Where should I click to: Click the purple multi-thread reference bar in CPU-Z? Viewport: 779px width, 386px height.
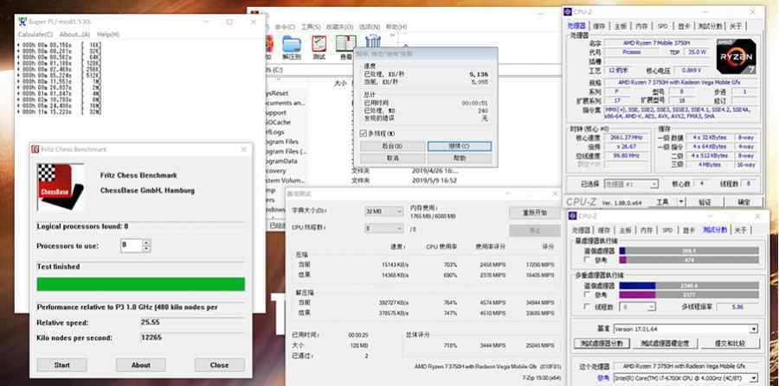coord(637,294)
